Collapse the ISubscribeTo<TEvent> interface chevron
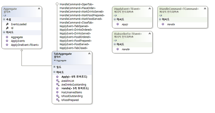The width and height of the screenshot is (215, 113). (x=150, y=34)
